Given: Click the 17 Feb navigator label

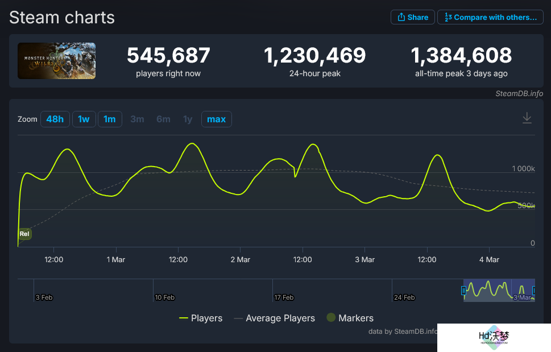Looking at the screenshot, I should 284,297.
